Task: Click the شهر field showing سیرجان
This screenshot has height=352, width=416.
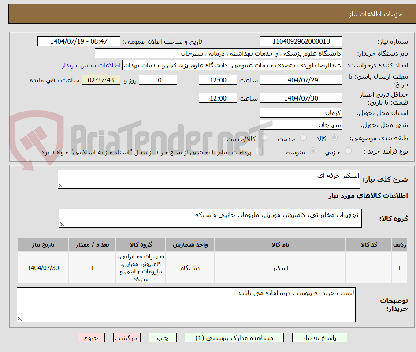Action: (x=301, y=124)
